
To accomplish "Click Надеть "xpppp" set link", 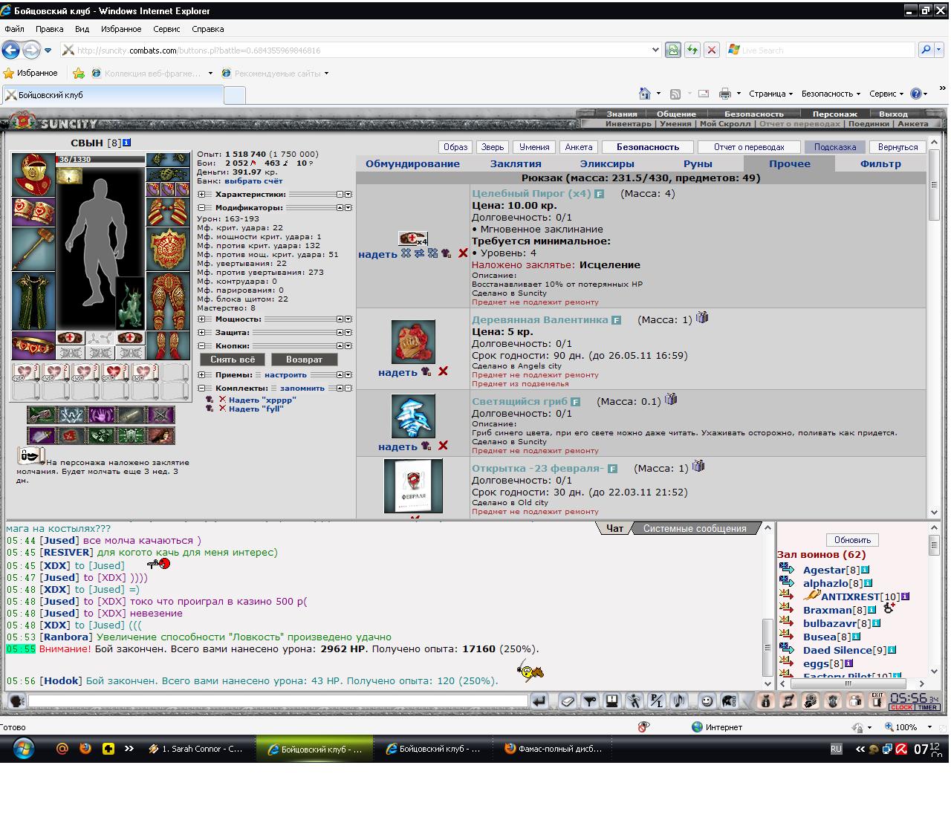I will tap(262, 400).
